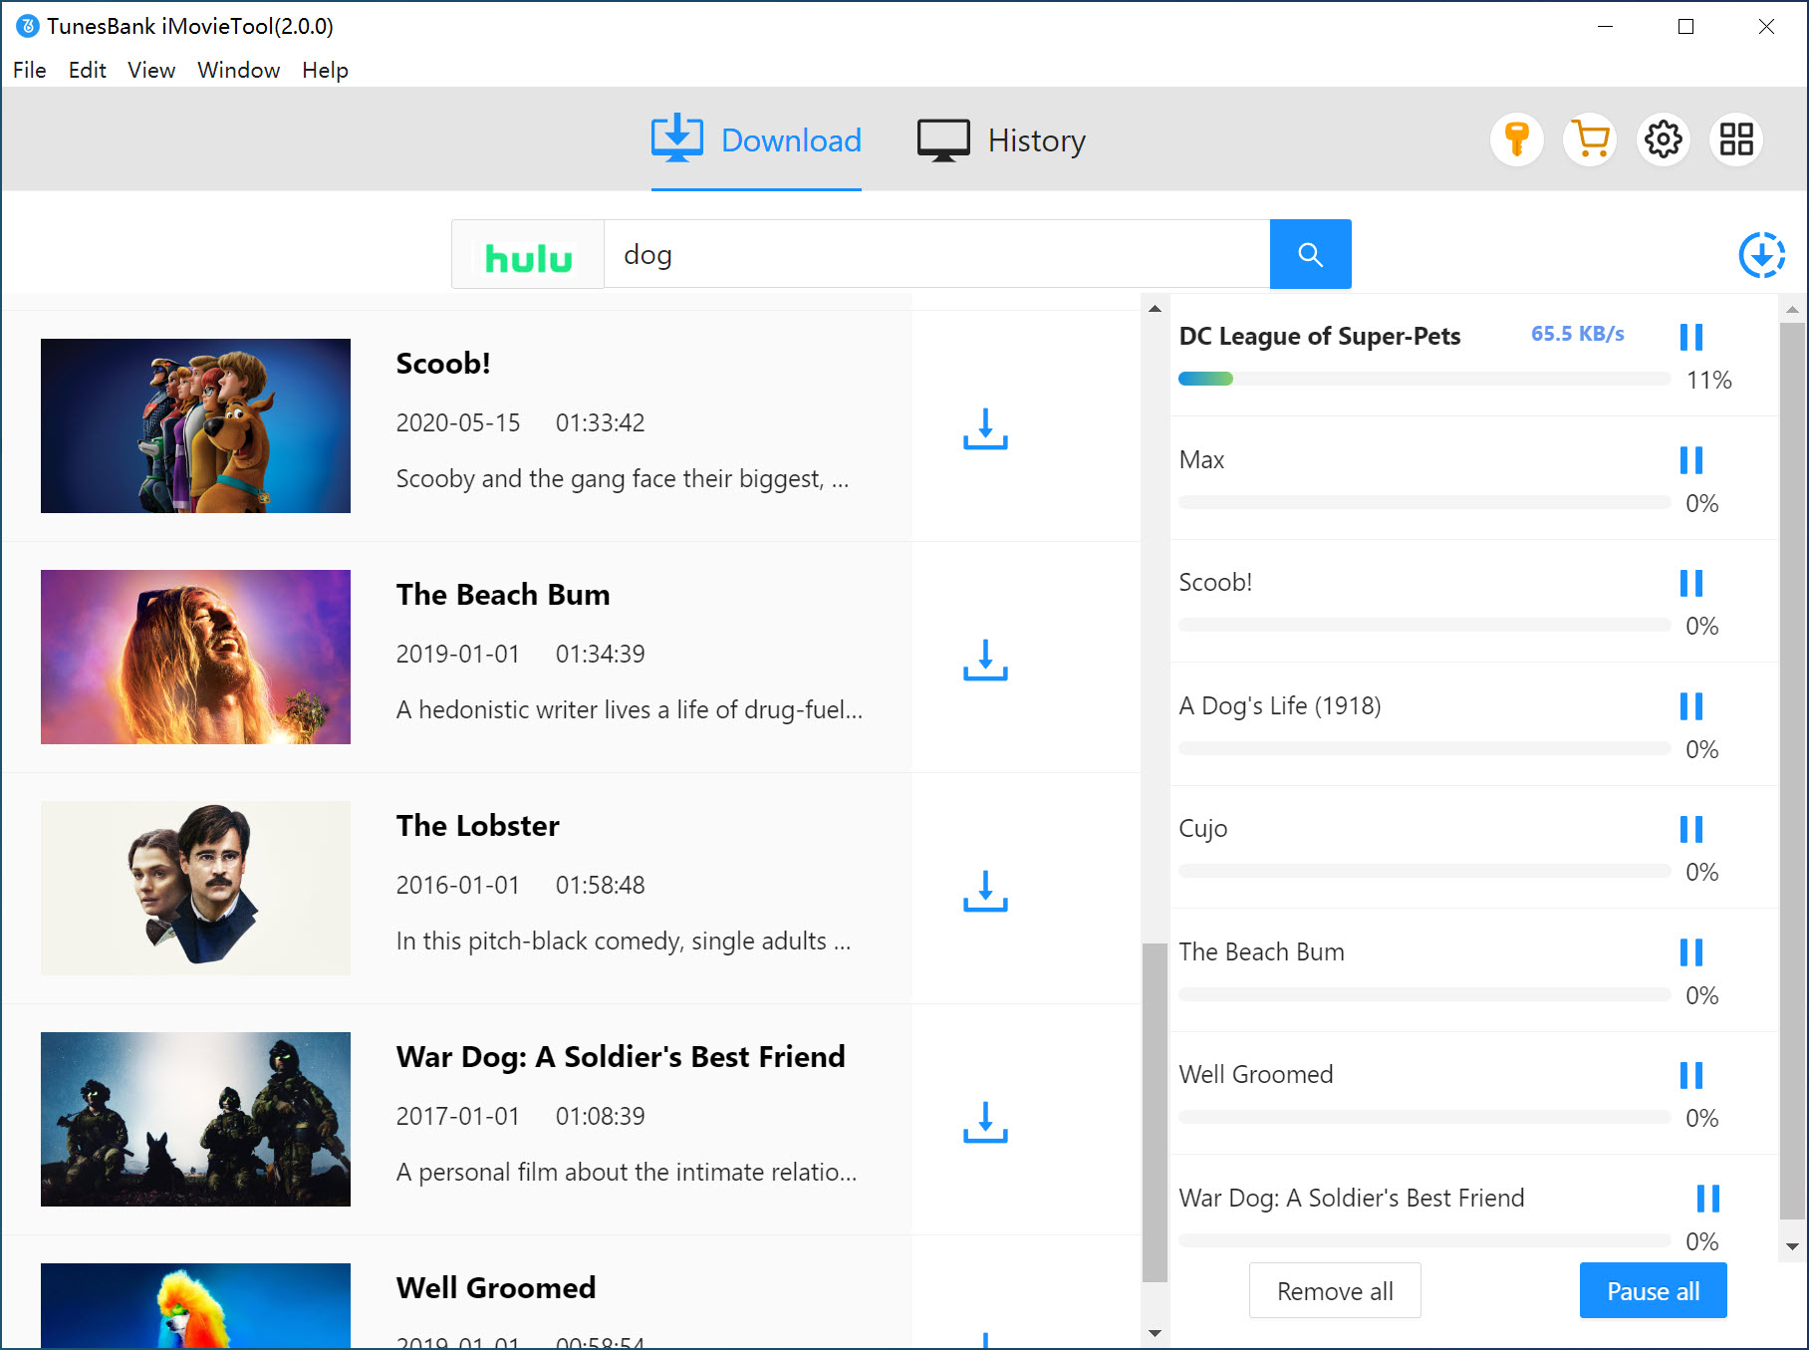Click DC League of Super-Pets queue title
1809x1350 pixels.
click(x=1320, y=337)
